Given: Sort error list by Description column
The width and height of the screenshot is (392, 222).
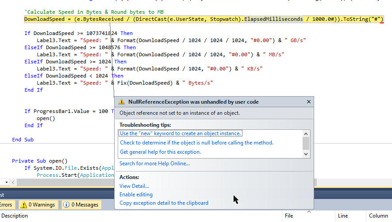Looking at the screenshot, I should click(x=15, y=216).
